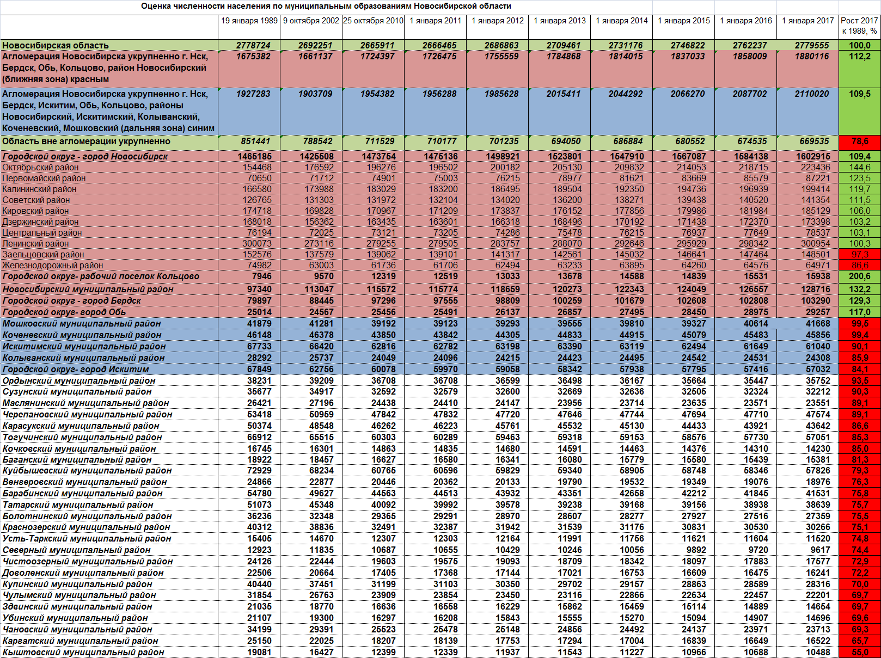Click the red growth cell 55,0
The image size is (881, 658).
coord(860,653)
